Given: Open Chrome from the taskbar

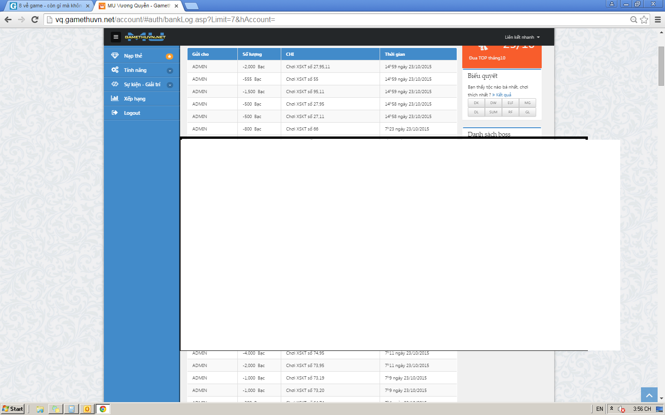Looking at the screenshot, I should click(x=103, y=409).
